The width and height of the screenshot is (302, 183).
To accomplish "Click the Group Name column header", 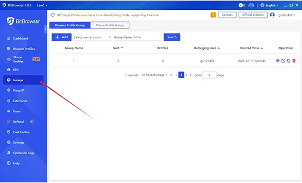I will [74, 48].
